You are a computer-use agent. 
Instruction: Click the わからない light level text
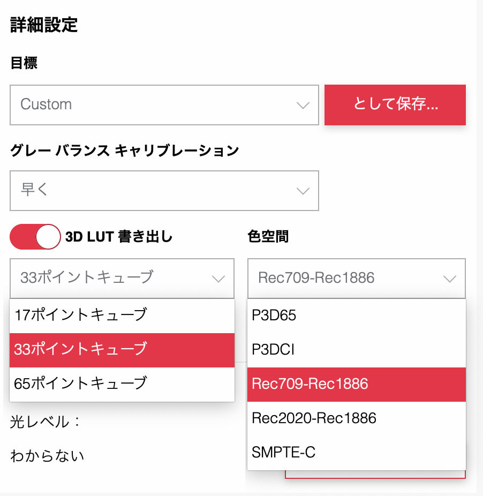[48, 456]
